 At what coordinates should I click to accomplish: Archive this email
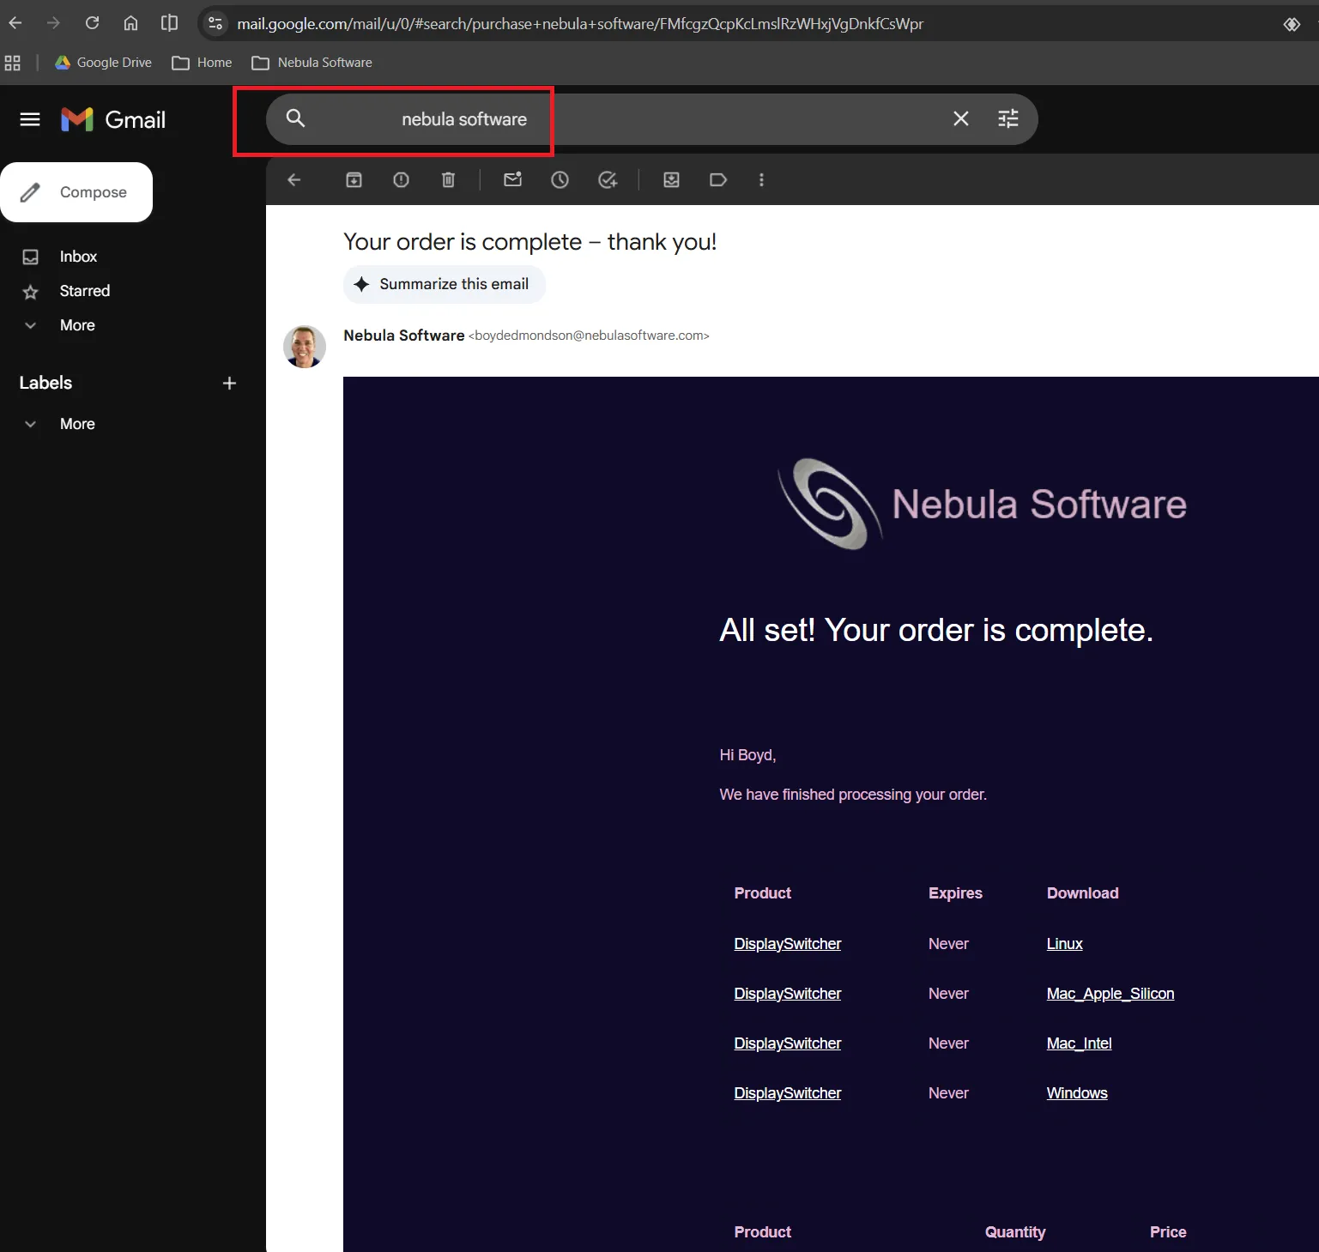point(354,180)
